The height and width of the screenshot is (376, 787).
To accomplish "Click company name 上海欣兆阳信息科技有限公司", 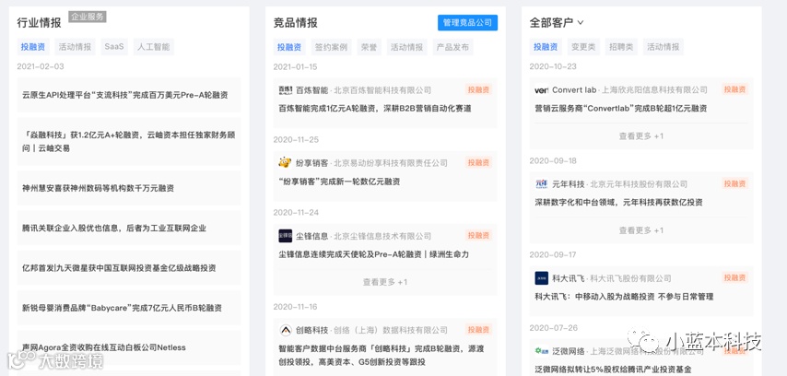I will (x=655, y=90).
